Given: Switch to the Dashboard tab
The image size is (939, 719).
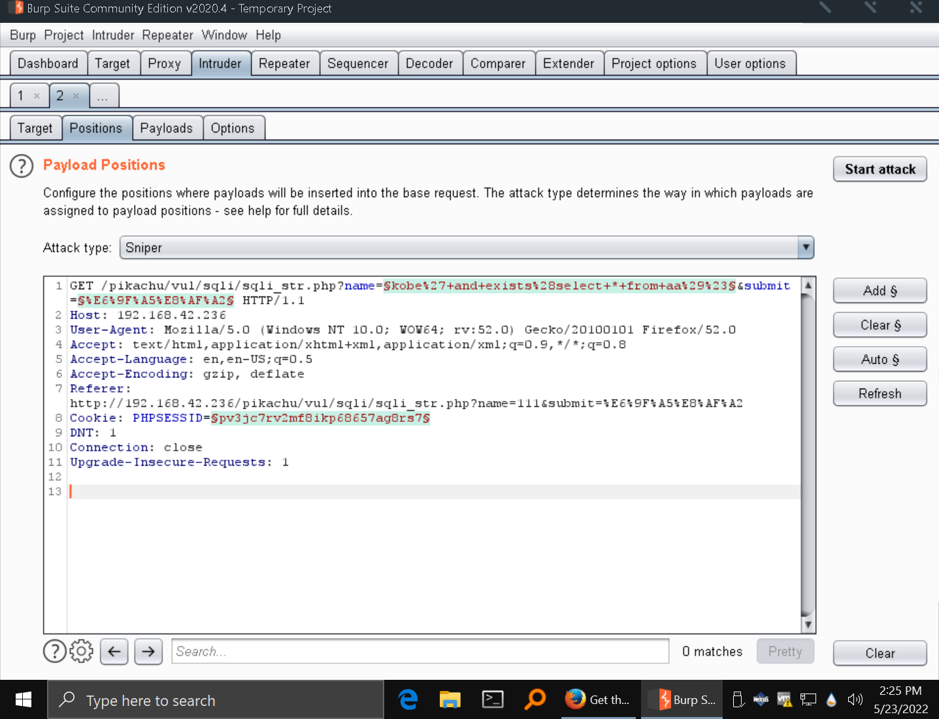Looking at the screenshot, I should (48, 63).
